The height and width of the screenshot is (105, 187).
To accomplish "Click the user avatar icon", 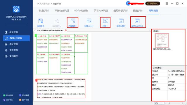I will point(128,3).
